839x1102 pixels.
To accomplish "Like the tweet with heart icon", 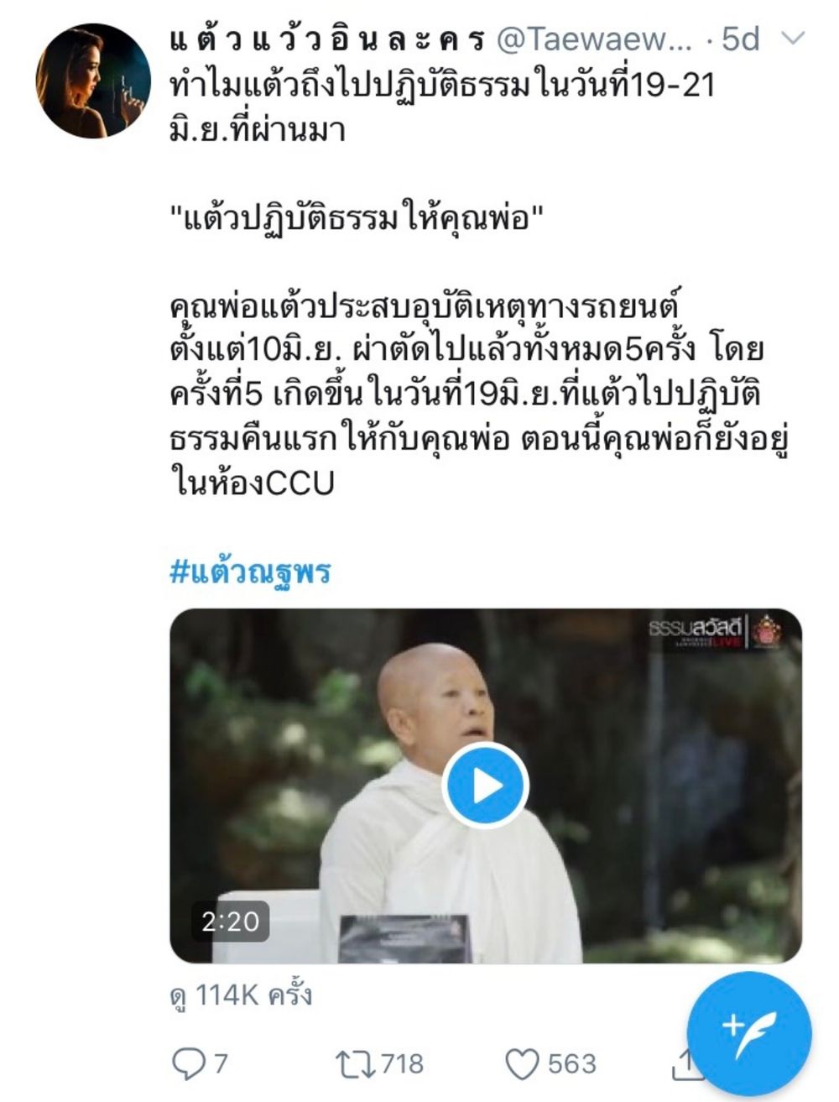I will point(524,1066).
